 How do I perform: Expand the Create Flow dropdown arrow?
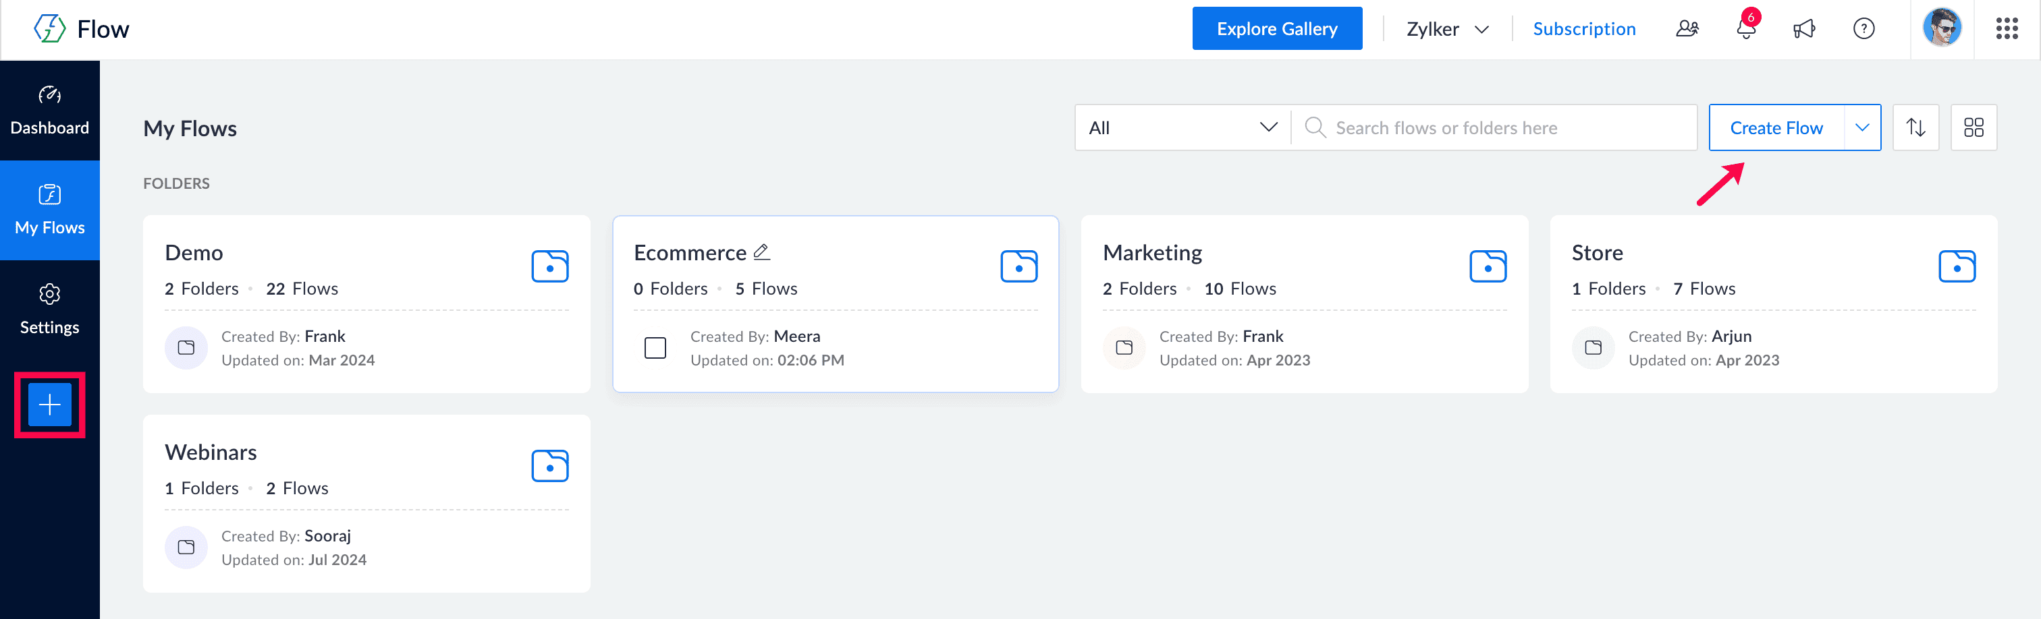[x=1862, y=127]
